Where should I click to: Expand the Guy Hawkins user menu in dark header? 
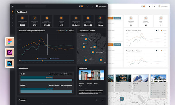pyautogui.click(x=105, y=6)
